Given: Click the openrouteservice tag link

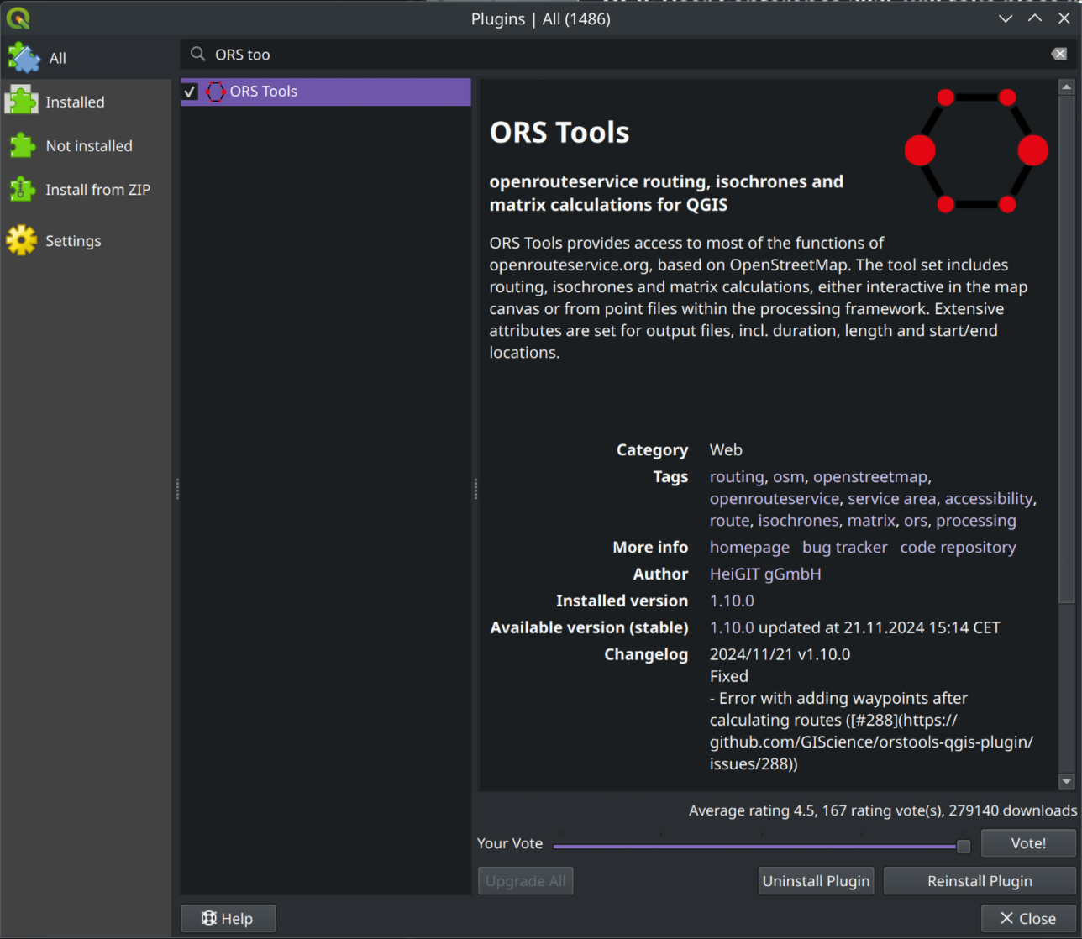Looking at the screenshot, I should tap(775, 499).
